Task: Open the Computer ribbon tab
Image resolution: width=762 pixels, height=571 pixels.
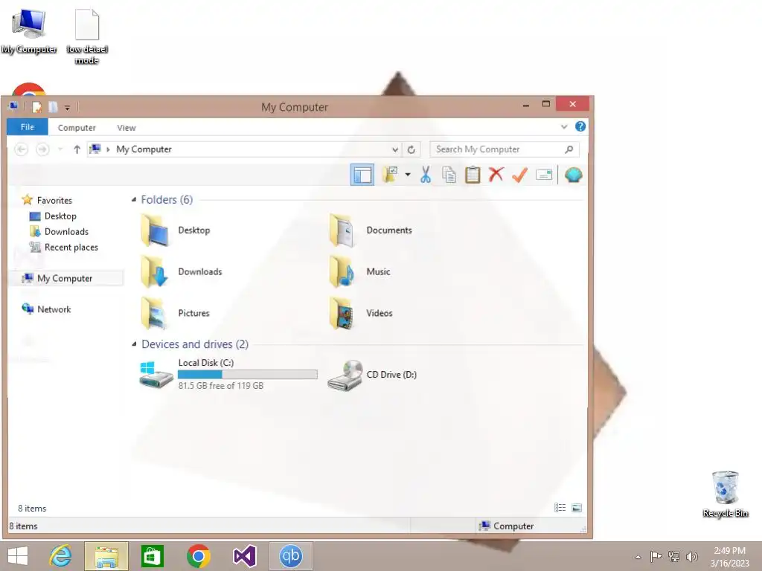Action: (x=77, y=128)
